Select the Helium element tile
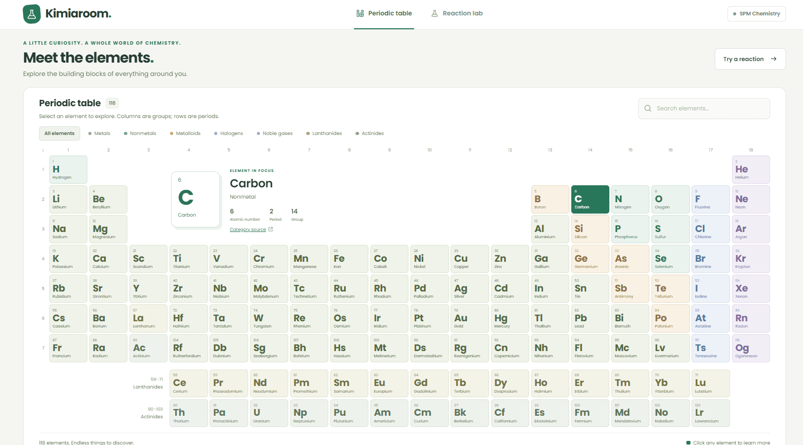The height and width of the screenshot is (445, 803). [x=751, y=169]
